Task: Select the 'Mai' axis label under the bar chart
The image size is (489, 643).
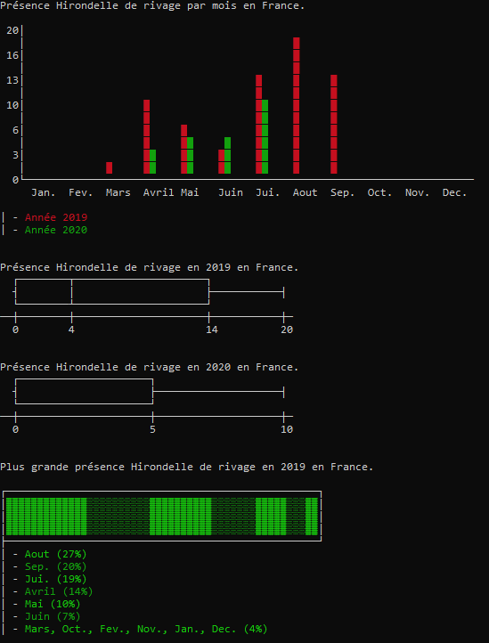Action: 190,192
